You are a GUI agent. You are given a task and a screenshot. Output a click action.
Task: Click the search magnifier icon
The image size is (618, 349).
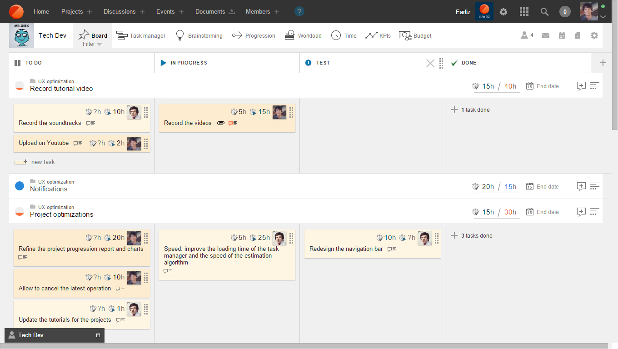(x=544, y=12)
